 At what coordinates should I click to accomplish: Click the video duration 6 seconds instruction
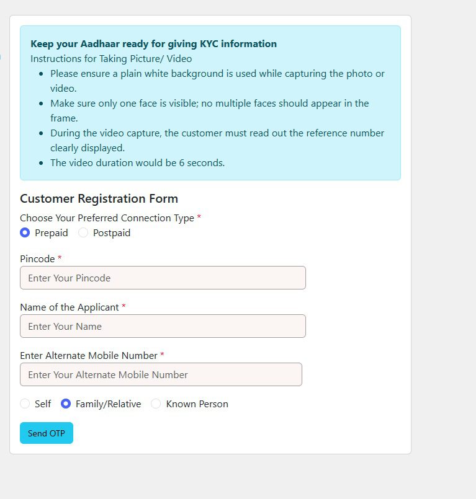137,163
